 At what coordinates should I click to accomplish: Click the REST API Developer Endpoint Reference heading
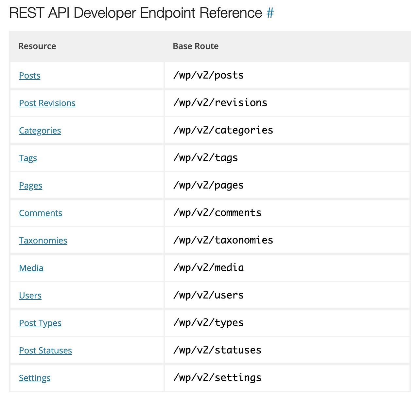click(x=134, y=12)
